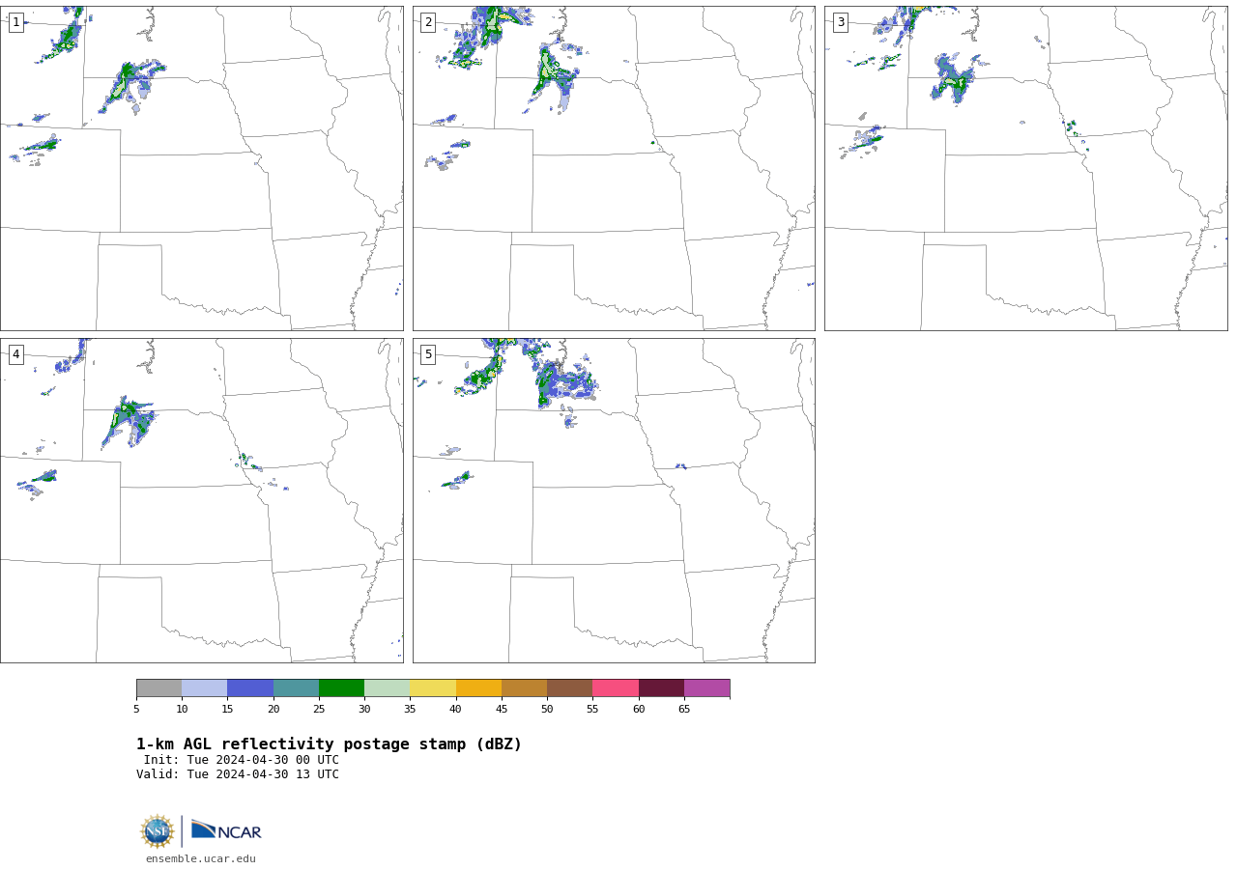Click the orange 40-45 dBZ swatch
Screen dimensions: 1237x870
pyautogui.click(x=478, y=688)
